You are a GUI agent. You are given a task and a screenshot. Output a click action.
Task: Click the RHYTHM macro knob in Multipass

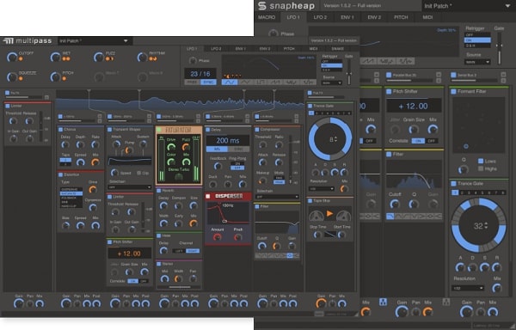(142, 57)
